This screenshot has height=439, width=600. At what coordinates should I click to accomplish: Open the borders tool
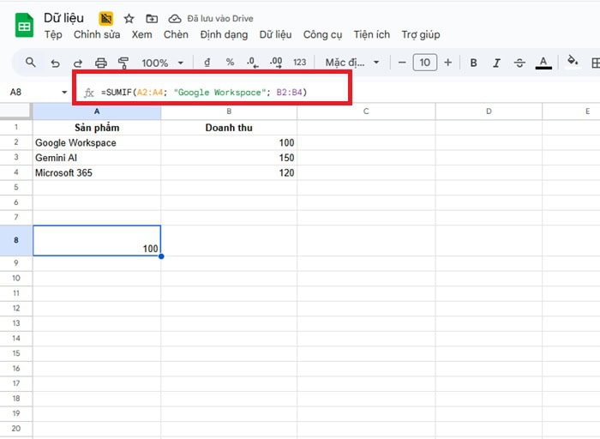coord(596,63)
